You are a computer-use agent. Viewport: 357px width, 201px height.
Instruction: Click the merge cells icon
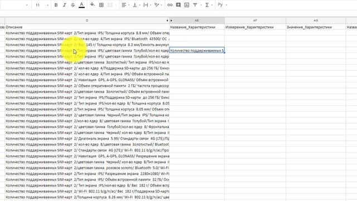[x=110, y=5]
